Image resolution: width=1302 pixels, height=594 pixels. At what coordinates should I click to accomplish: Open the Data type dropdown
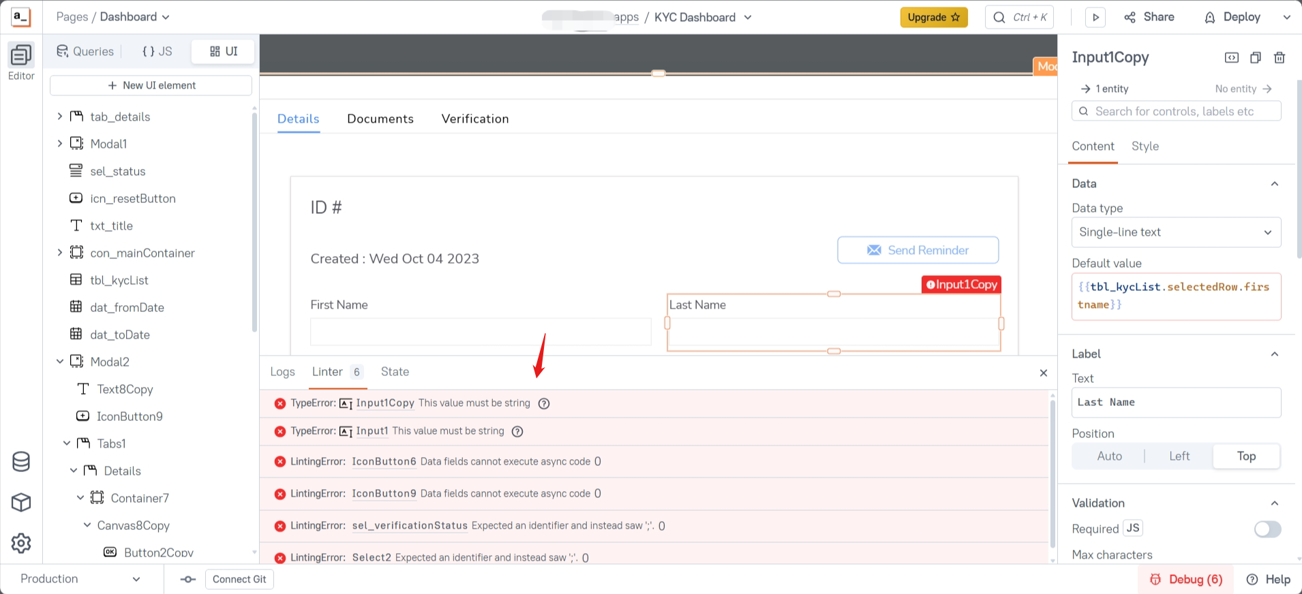click(1176, 232)
